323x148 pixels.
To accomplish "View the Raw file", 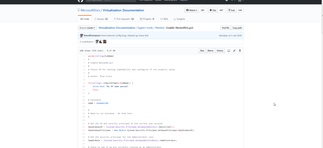I will point(202,51).
